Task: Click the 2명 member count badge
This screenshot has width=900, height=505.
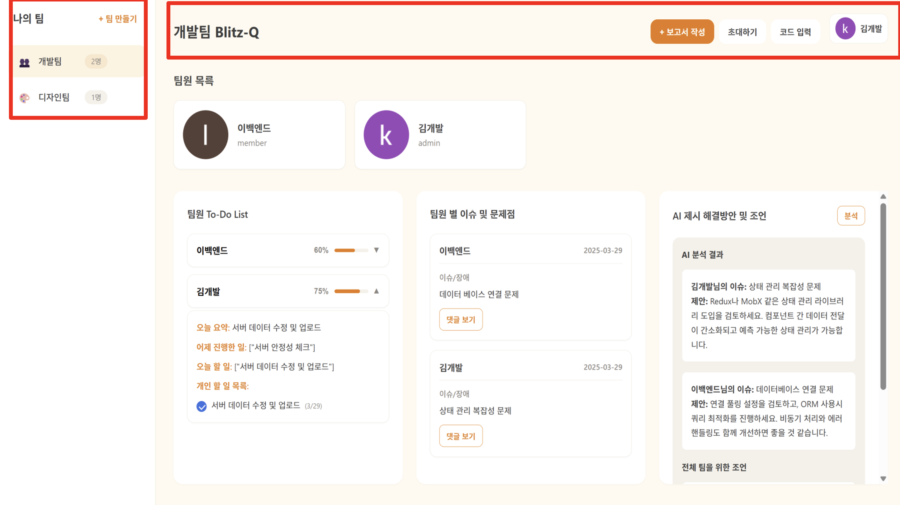Action: [x=96, y=61]
